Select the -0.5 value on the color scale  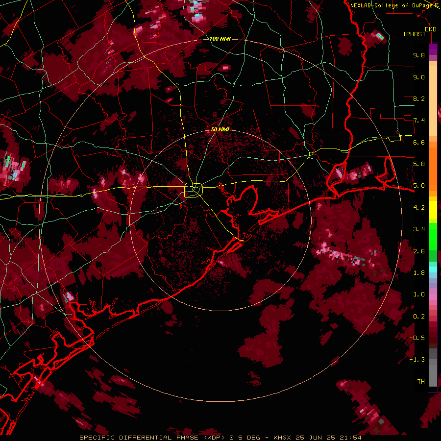point(417,338)
